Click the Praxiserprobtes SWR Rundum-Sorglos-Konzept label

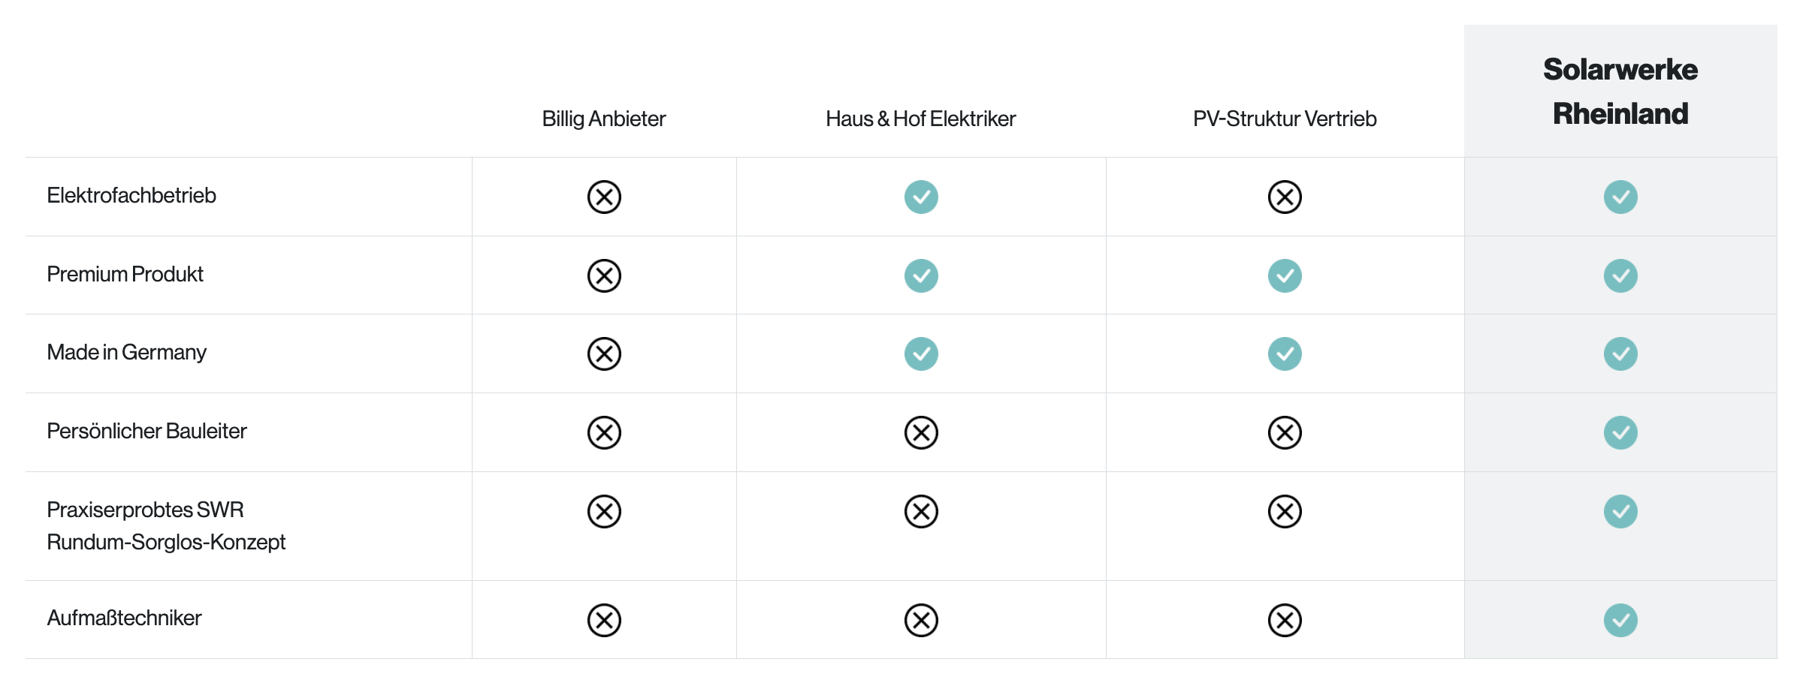click(x=166, y=525)
